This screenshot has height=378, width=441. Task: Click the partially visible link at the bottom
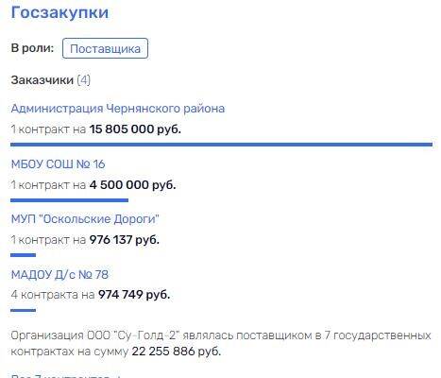pyautogui.click(x=66, y=376)
